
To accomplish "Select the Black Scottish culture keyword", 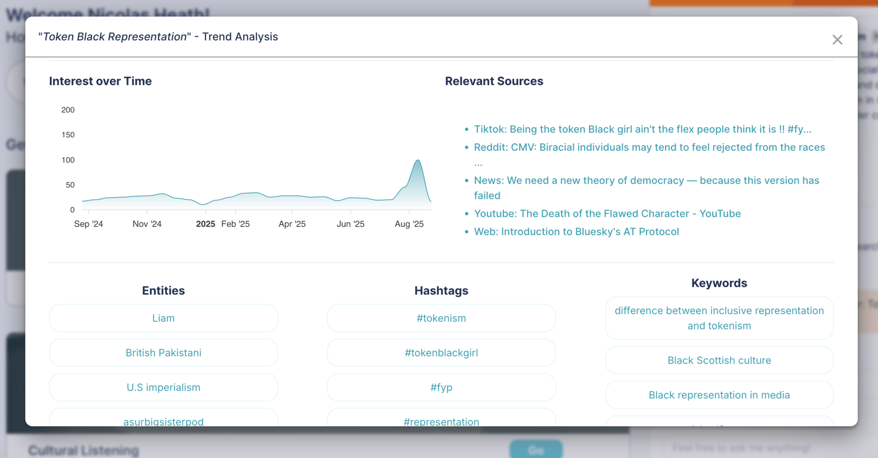I will [x=719, y=360].
